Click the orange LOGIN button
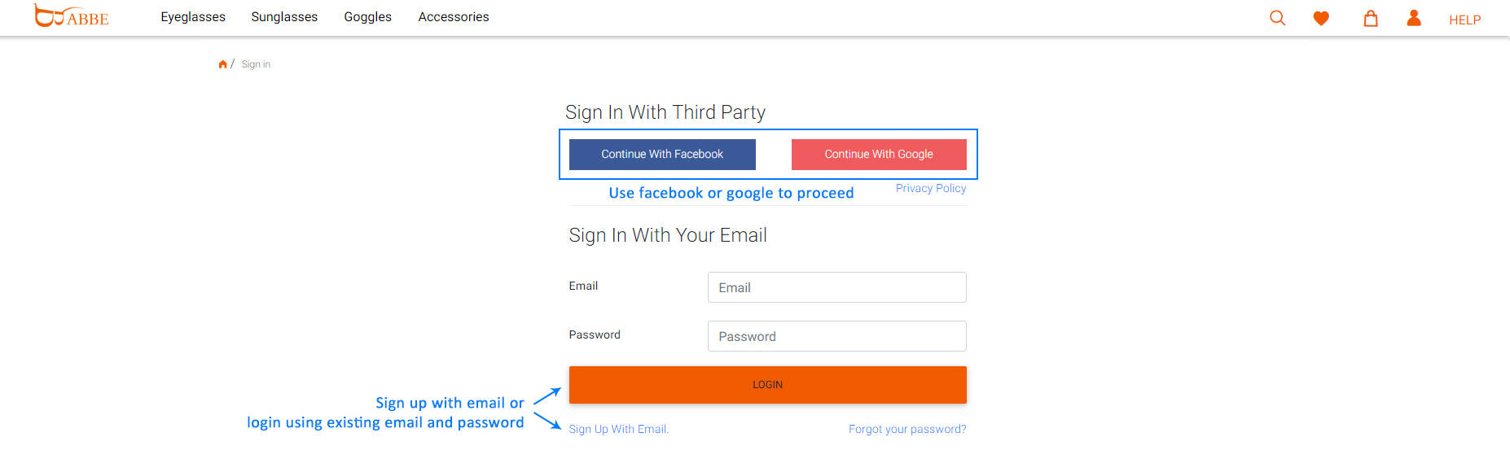 point(768,385)
